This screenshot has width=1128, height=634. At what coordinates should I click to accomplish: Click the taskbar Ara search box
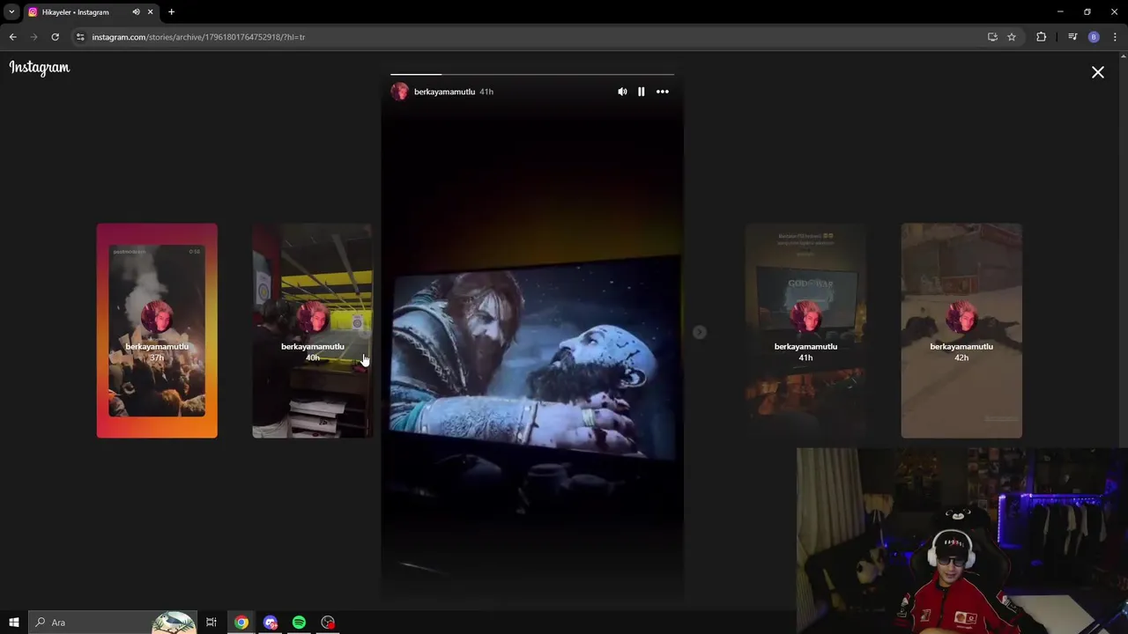(113, 623)
